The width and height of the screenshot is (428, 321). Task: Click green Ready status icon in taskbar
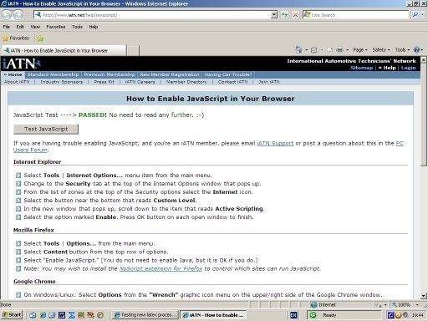pos(313,315)
